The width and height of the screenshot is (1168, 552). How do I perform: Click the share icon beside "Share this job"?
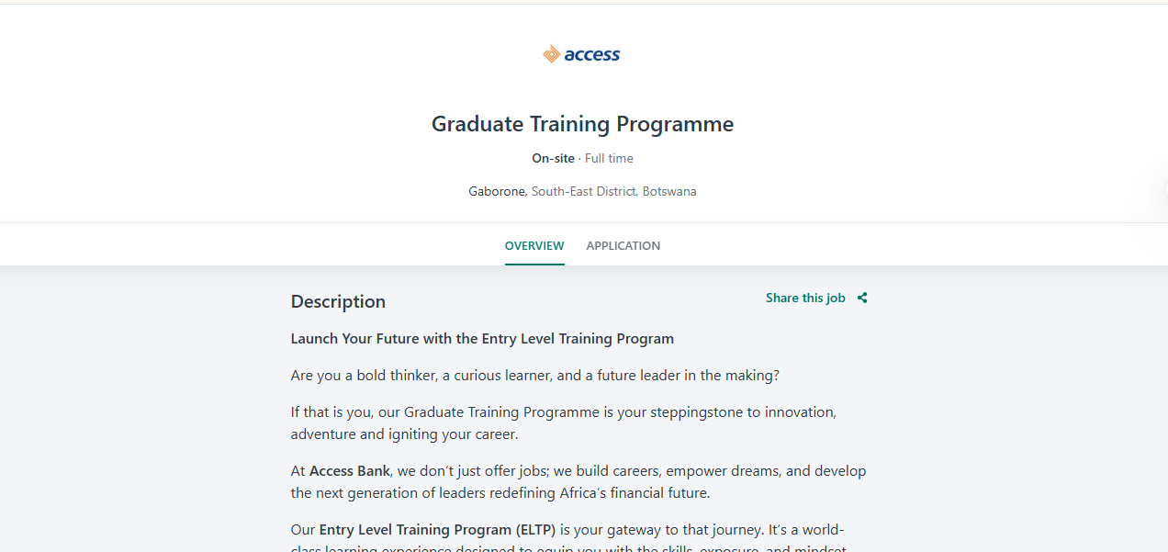click(861, 298)
